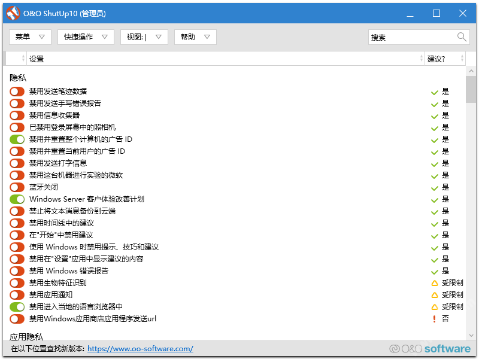Click the O&O software logo in status bar
Screen dimensions: 479x359
click(x=430, y=349)
